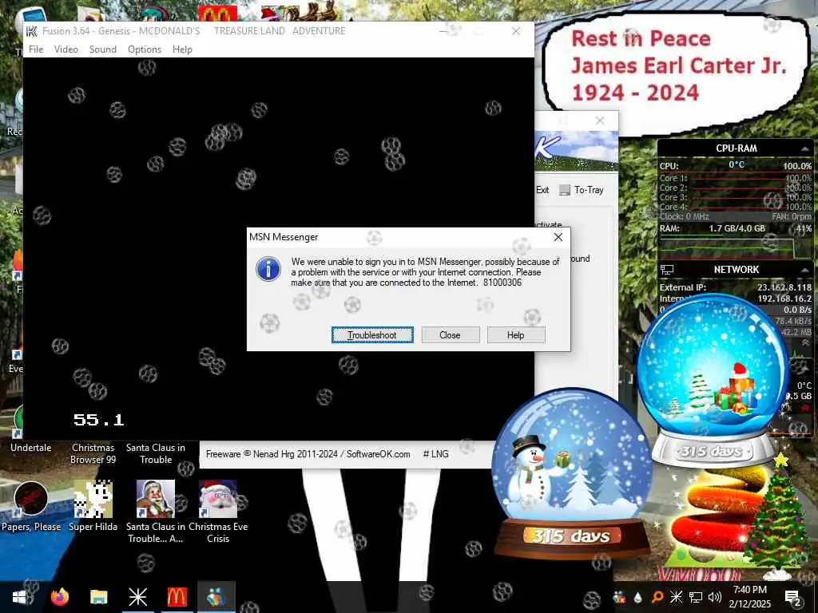Screen dimensions: 818x613
Task: Open the Help menu in Fusion
Action: tap(183, 49)
